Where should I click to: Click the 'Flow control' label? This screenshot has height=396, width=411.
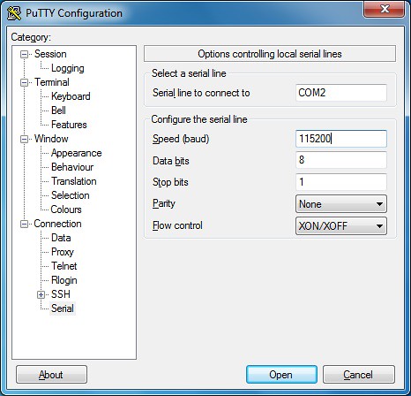177,225
